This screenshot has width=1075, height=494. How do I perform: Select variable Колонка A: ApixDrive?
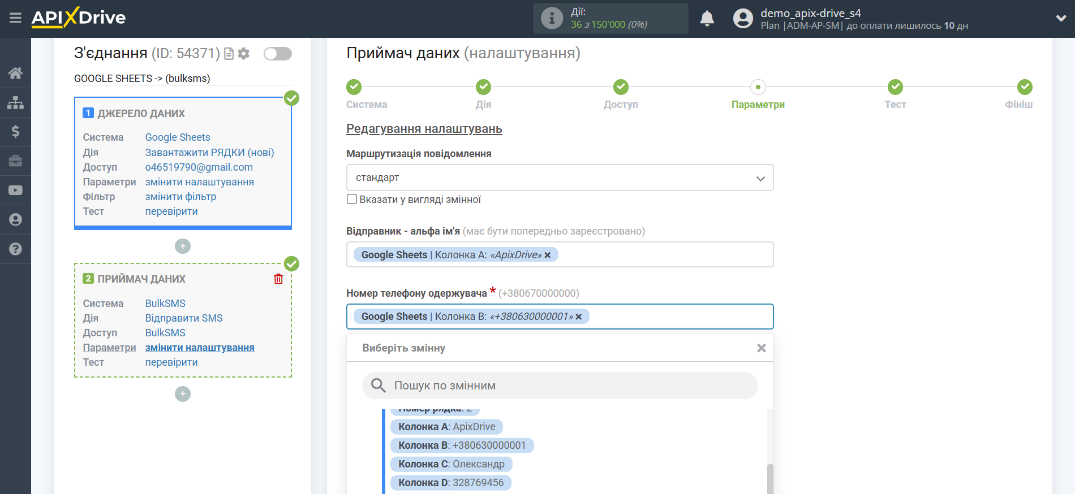point(446,427)
